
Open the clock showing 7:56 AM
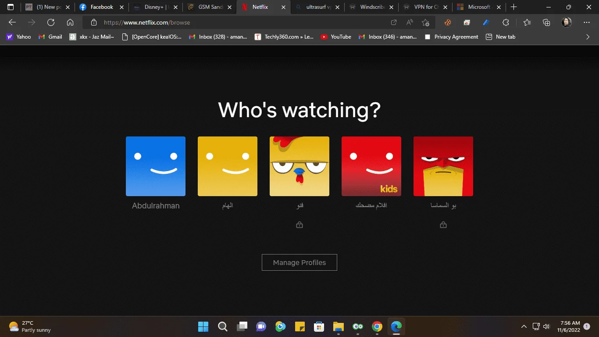coord(568,326)
